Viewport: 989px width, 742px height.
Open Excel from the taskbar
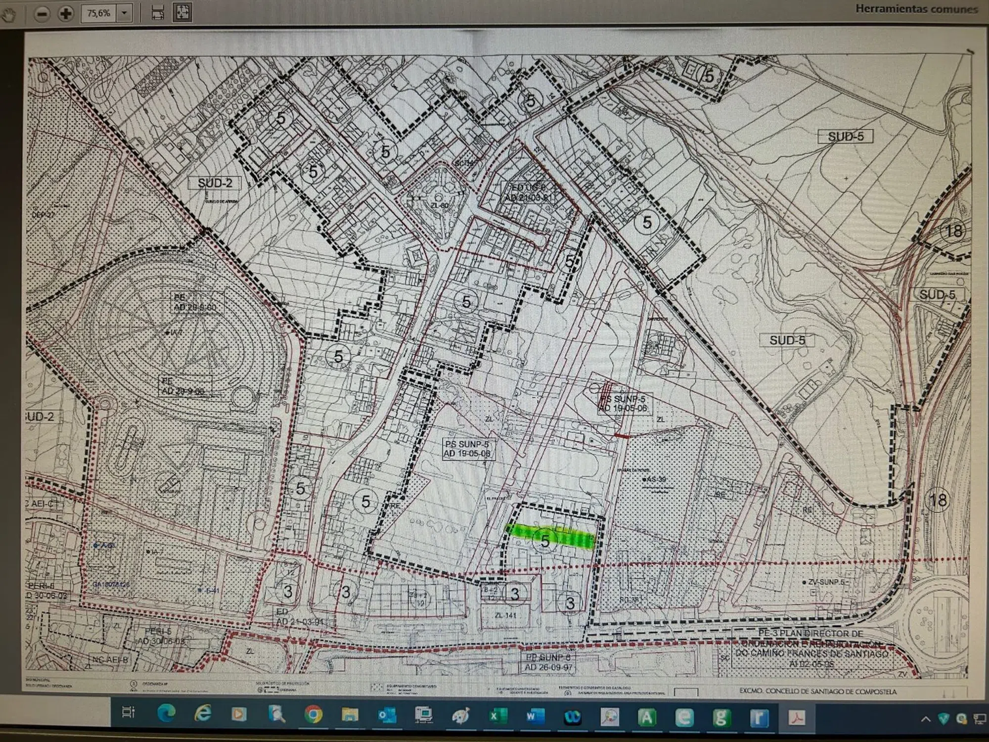coord(497,715)
